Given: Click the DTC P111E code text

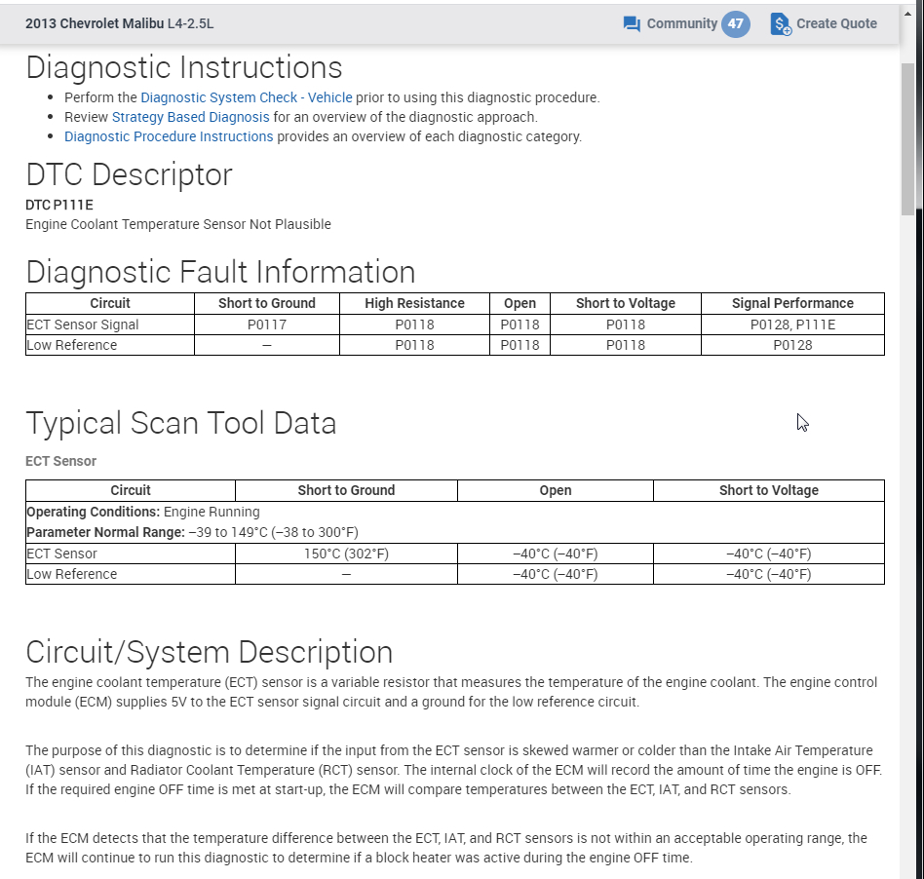Looking at the screenshot, I should 58,205.
